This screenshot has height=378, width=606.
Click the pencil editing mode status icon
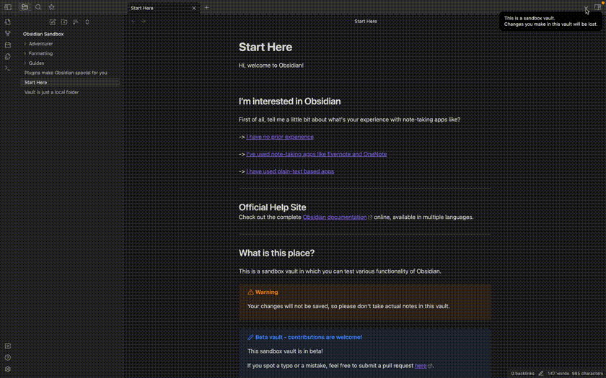540,374
